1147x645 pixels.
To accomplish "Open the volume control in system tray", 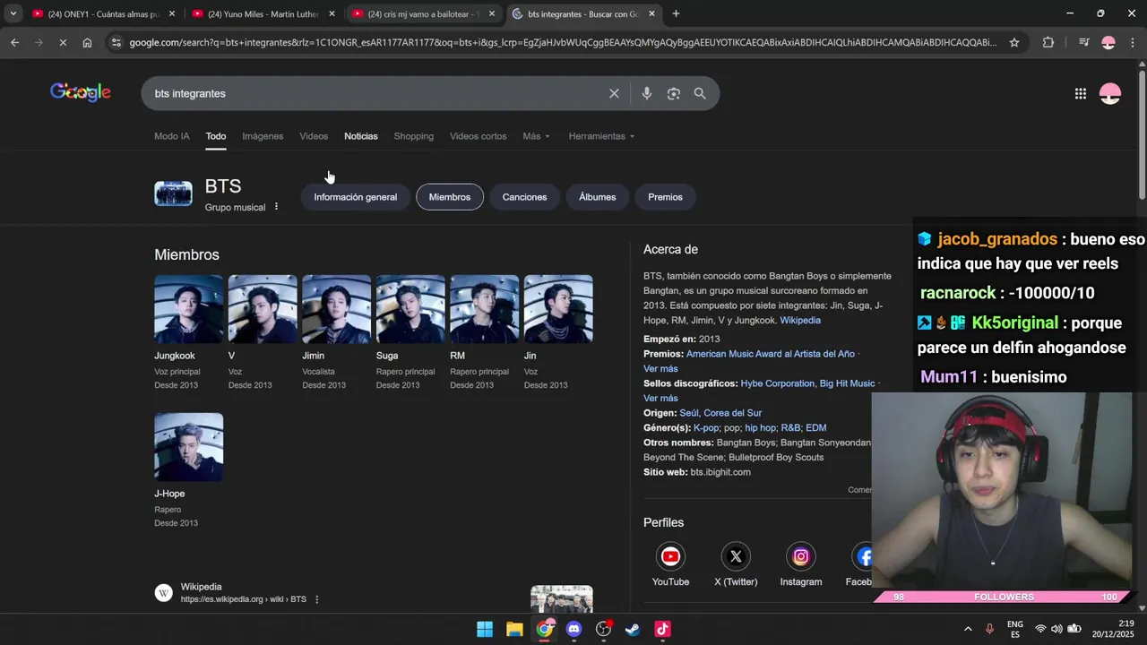I will point(1056,629).
